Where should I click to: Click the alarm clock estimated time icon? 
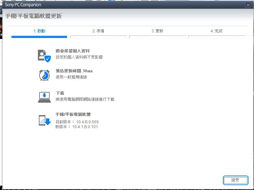pos(44,75)
